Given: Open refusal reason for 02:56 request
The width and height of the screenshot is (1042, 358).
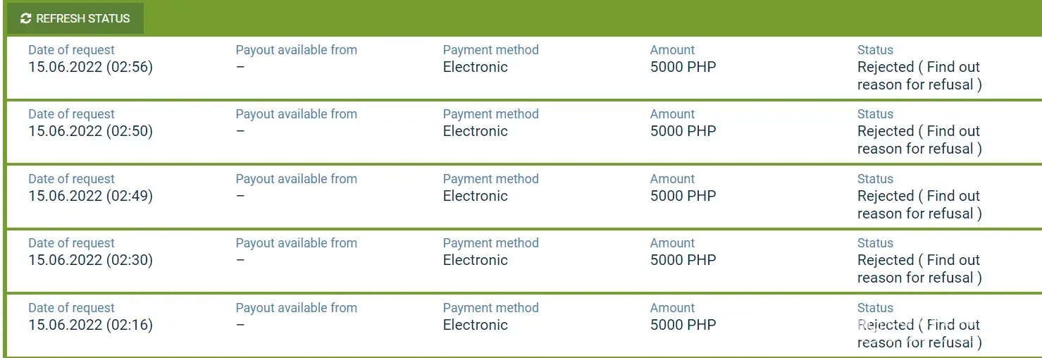Looking at the screenshot, I should tap(919, 76).
